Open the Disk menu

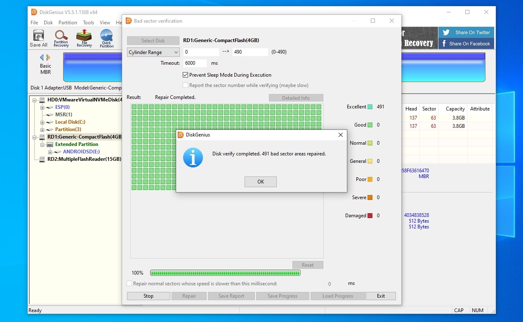click(x=48, y=23)
